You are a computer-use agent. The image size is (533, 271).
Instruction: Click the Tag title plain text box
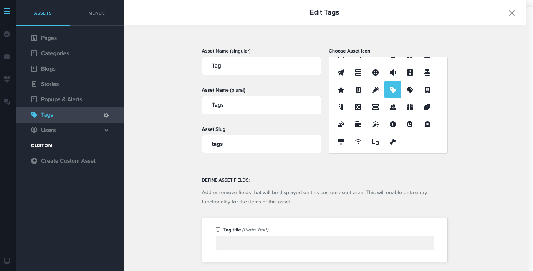point(325,243)
